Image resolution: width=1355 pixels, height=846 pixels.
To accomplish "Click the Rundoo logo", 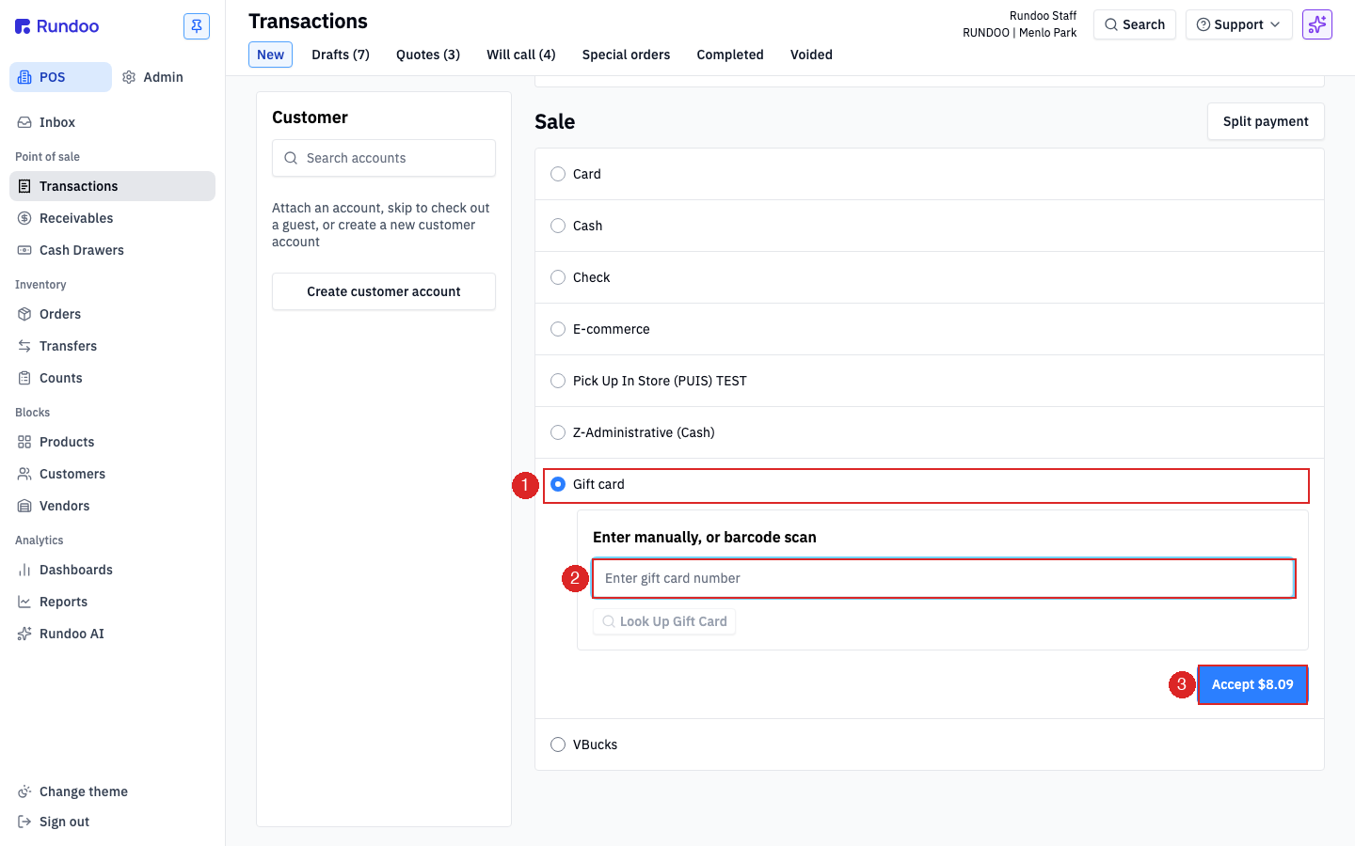I will pyautogui.click(x=56, y=26).
